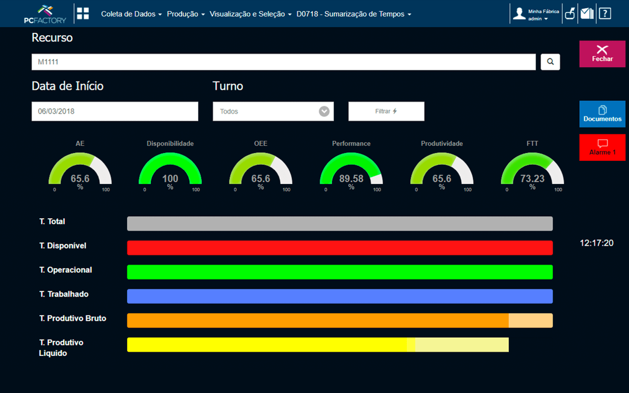Open the help question mark icon
The height and width of the screenshot is (393, 629).
click(604, 13)
